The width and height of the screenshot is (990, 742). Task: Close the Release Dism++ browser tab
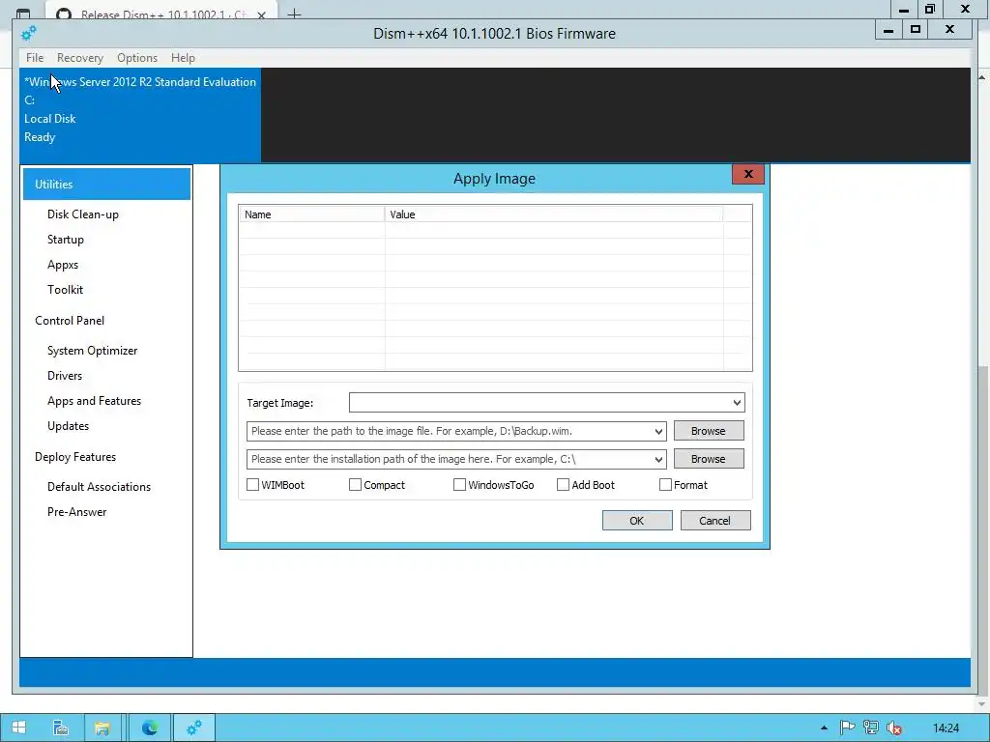tap(261, 14)
